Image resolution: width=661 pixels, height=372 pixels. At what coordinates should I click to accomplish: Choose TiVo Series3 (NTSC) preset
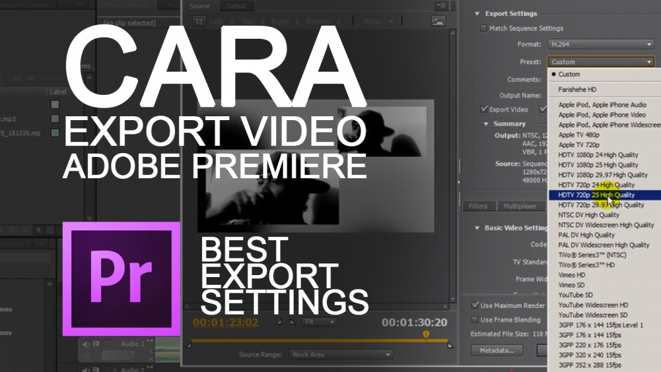point(605,255)
